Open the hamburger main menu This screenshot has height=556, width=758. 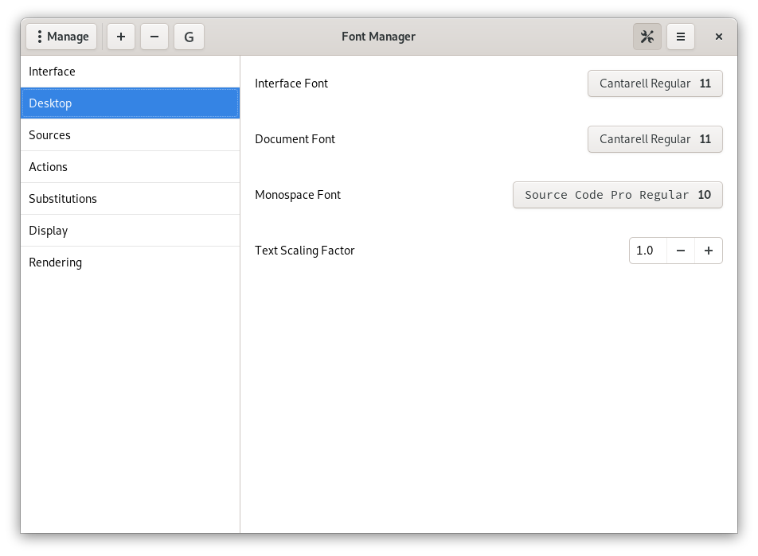tap(681, 36)
